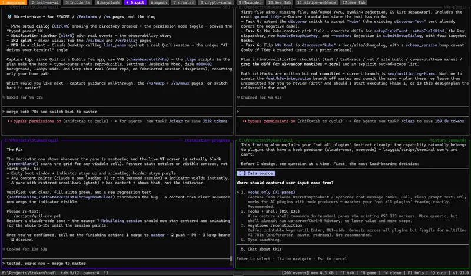This screenshot has width=471, height=276.
Task: Click the 159.8k tokens count
Action: pos(449,121)
